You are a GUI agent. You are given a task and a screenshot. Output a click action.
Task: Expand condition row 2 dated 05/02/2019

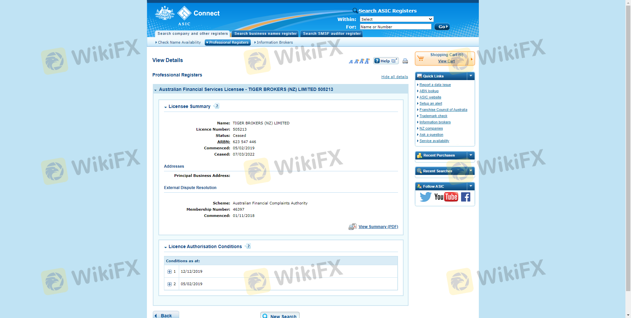[x=170, y=284]
